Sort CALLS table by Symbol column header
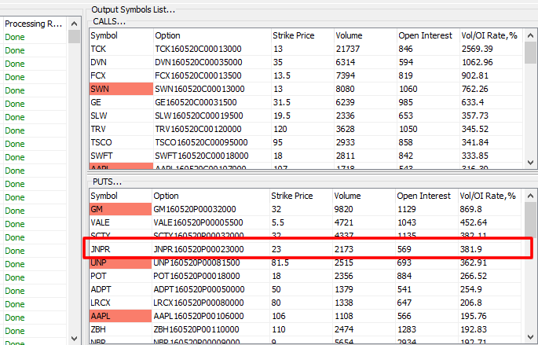 (121, 35)
